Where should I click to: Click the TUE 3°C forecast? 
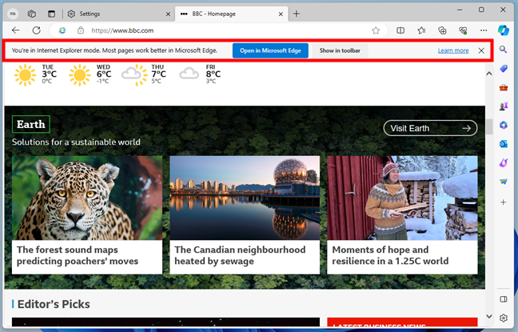pyautogui.click(x=35, y=74)
